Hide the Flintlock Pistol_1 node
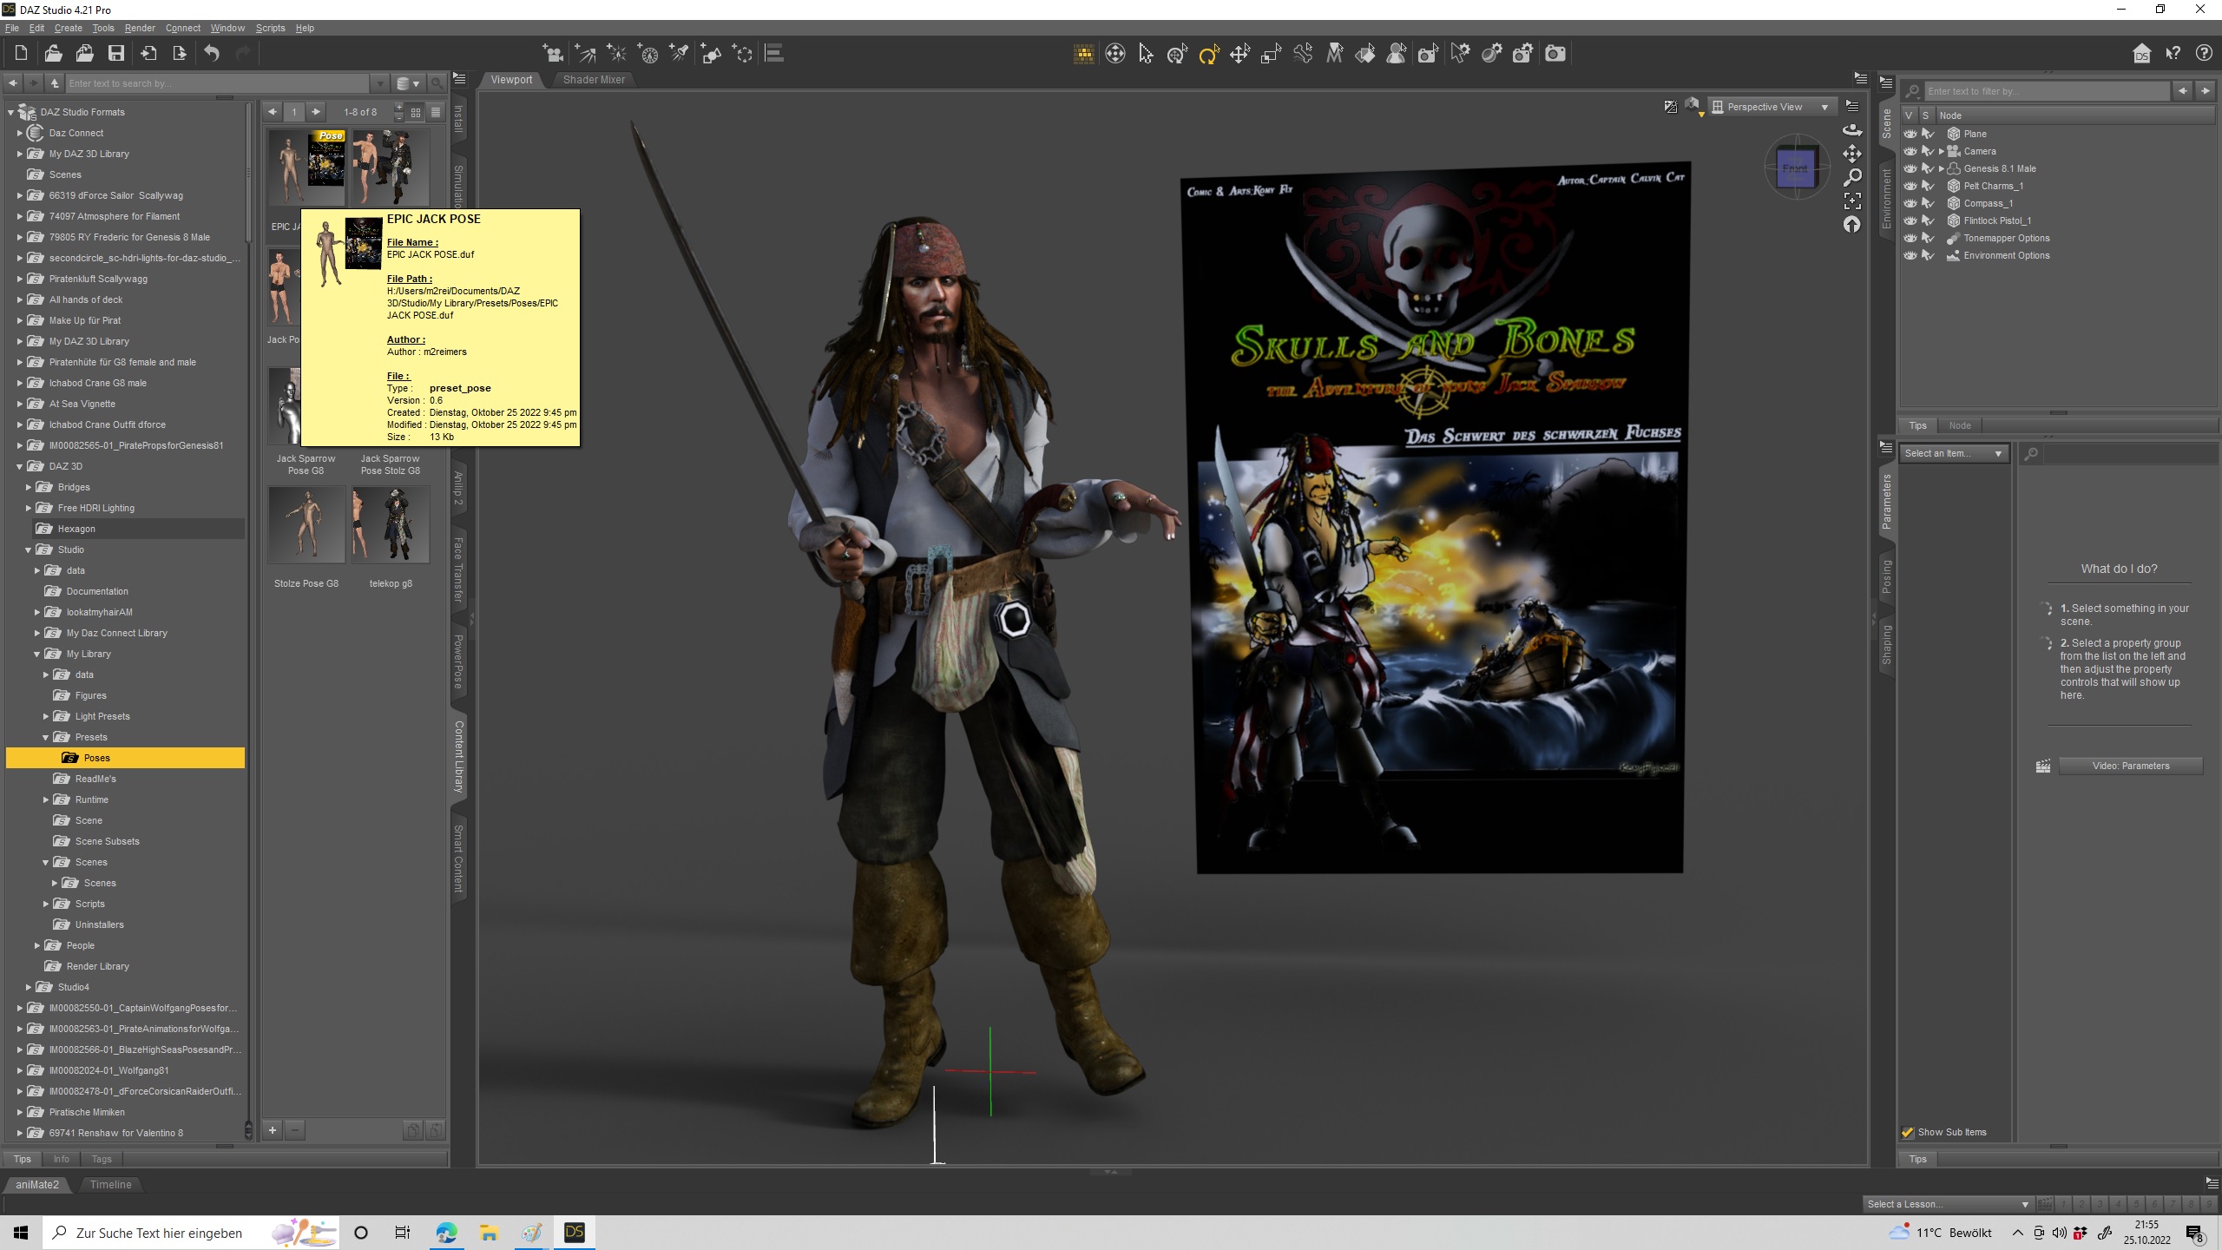2222x1250 pixels. click(x=1910, y=220)
